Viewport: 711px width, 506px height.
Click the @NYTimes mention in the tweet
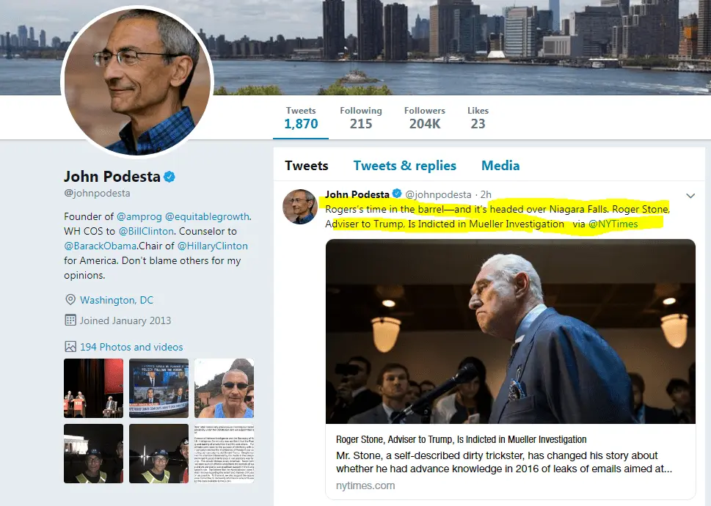(x=613, y=224)
